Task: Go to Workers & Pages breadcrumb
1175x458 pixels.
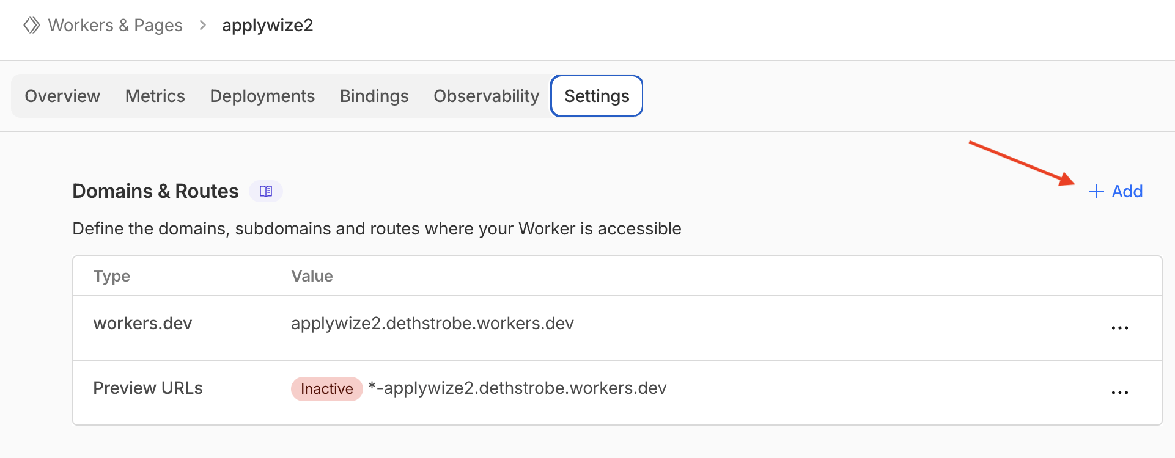Action: (x=116, y=25)
